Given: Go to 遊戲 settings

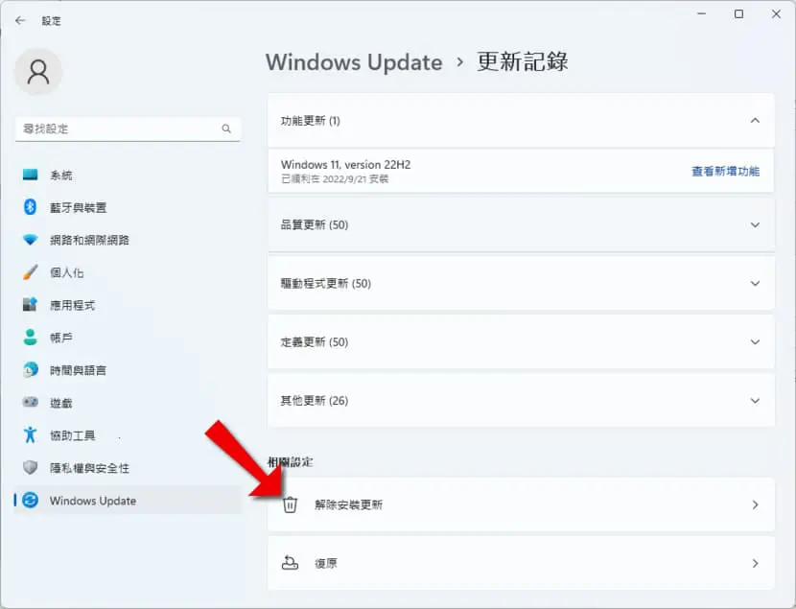Looking at the screenshot, I should pyautogui.click(x=128, y=402).
